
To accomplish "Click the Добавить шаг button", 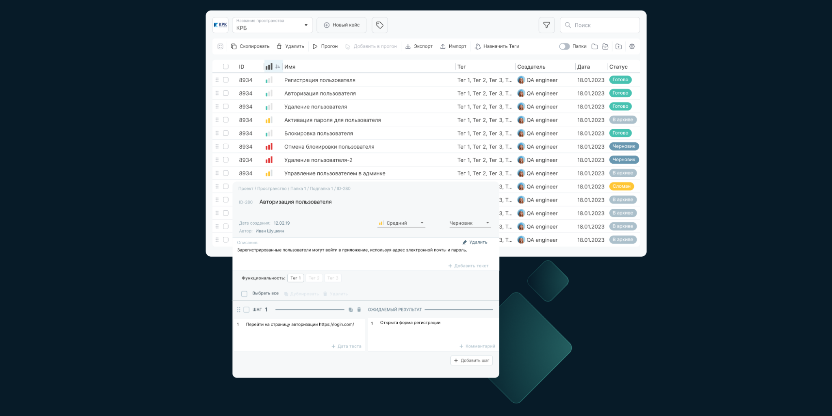I will point(471,360).
